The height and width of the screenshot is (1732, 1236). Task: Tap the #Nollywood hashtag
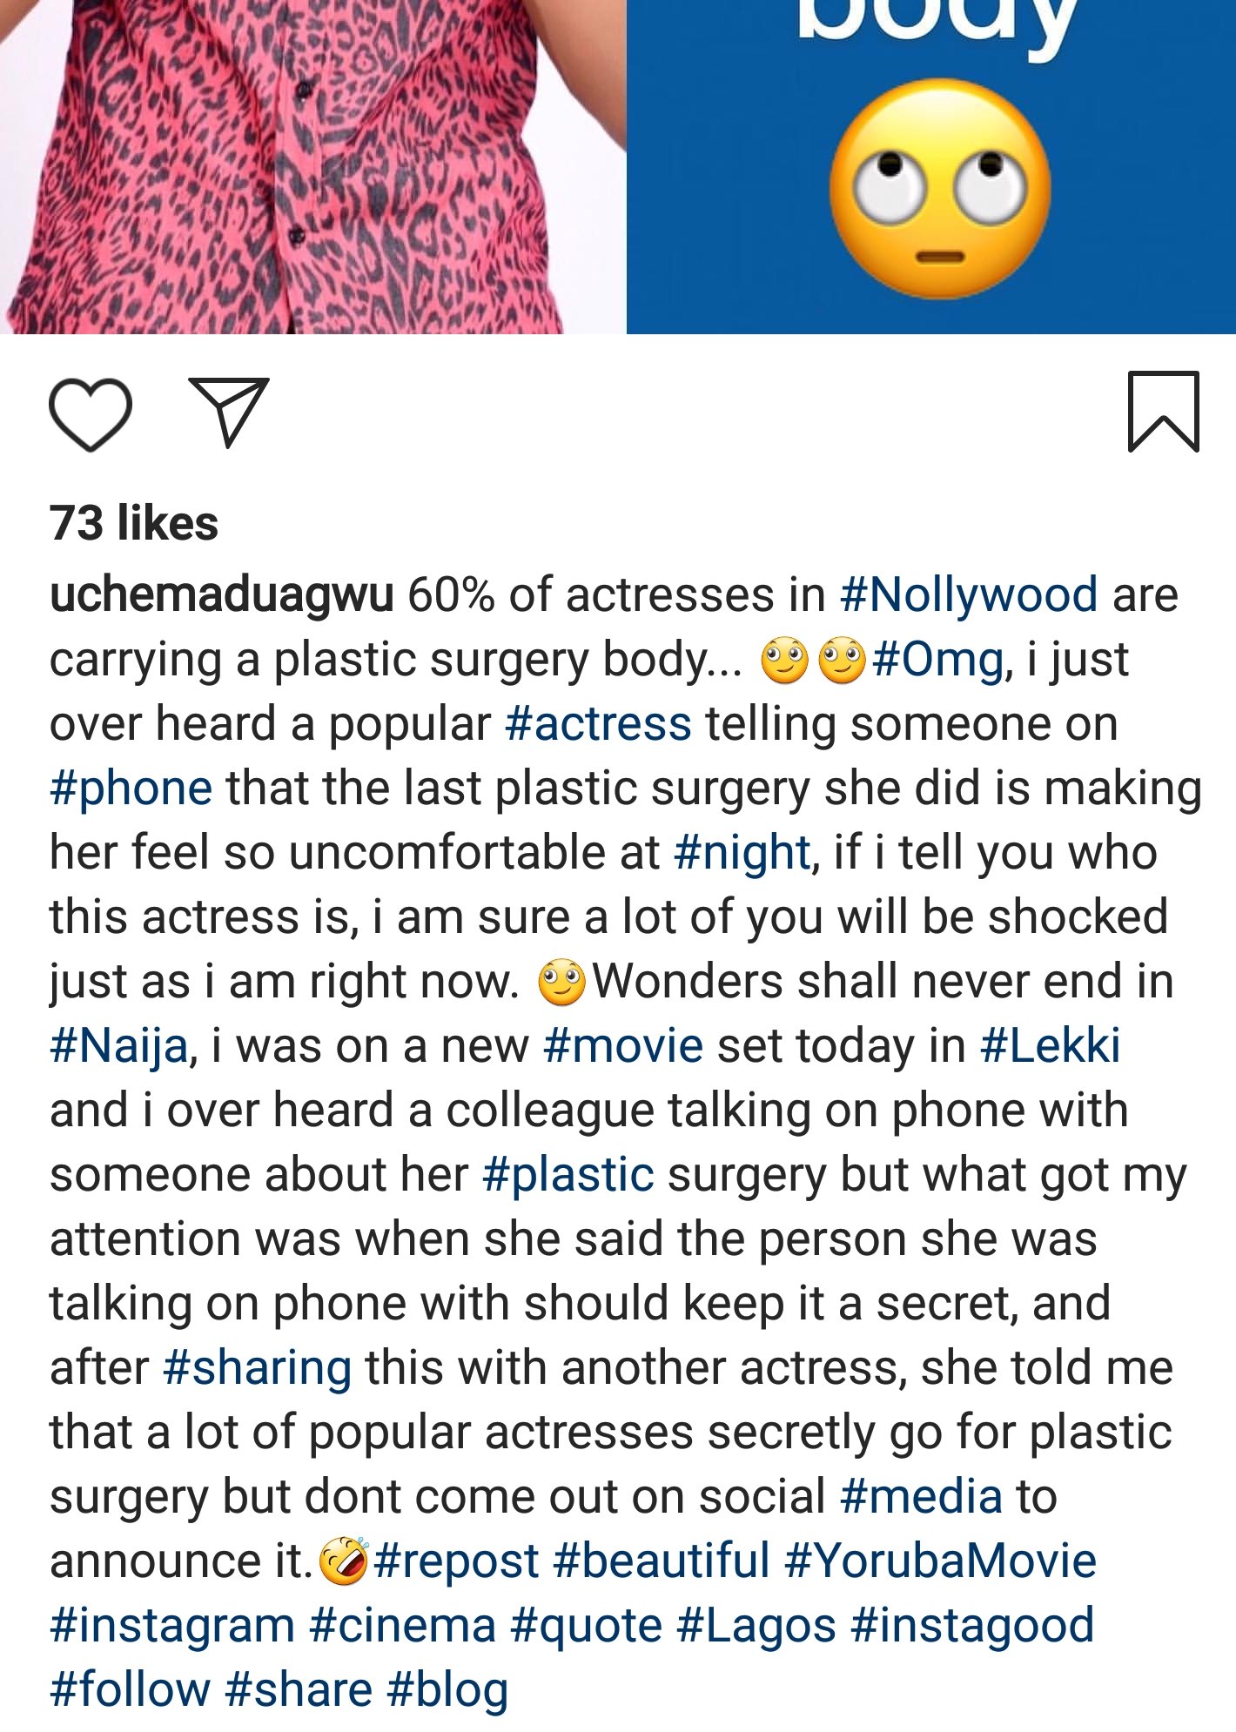coord(968,595)
